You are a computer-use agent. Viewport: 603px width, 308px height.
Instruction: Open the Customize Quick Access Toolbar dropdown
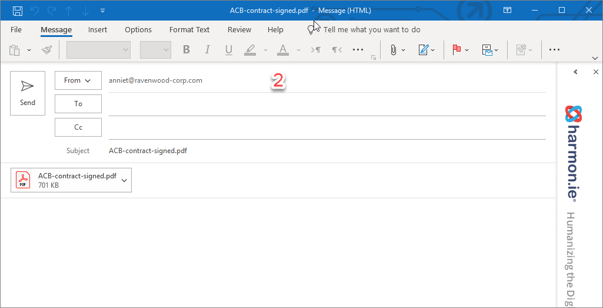pos(103,11)
